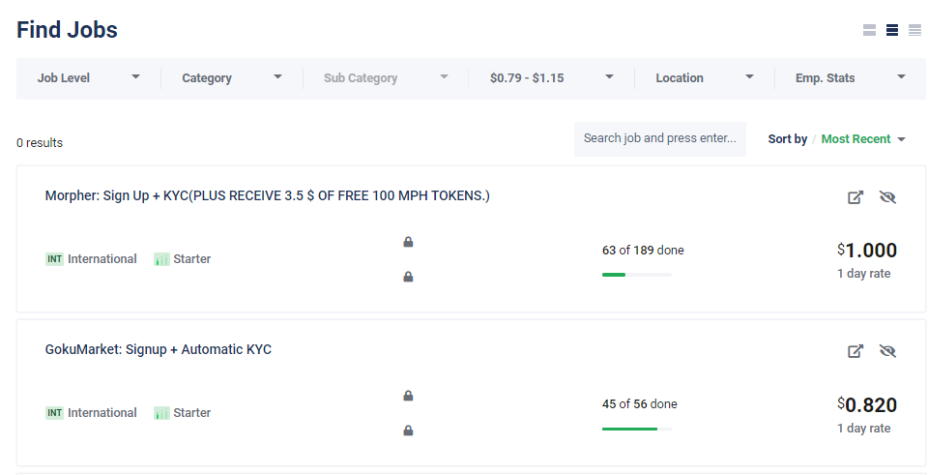
Task: Switch to the medium list view layout
Action: tap(892, 30)
